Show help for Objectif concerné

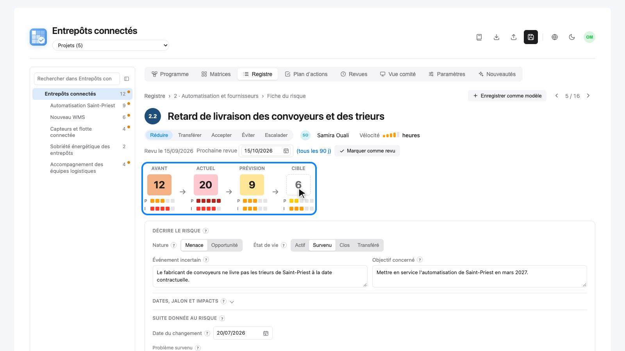click(420, 260)
